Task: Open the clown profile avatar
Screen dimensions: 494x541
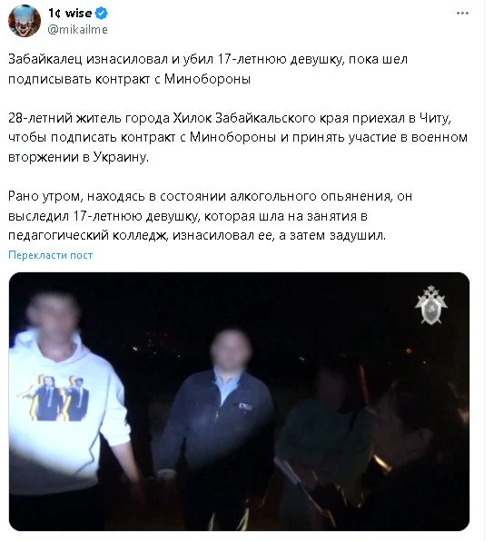Action: click(x=25, y=22)
